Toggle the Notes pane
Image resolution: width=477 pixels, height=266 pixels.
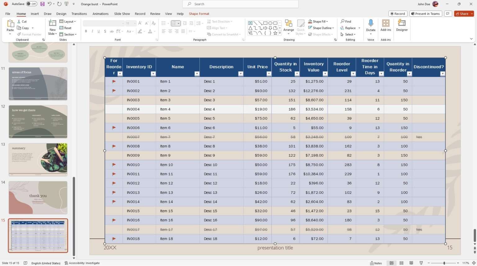(376, 263)
